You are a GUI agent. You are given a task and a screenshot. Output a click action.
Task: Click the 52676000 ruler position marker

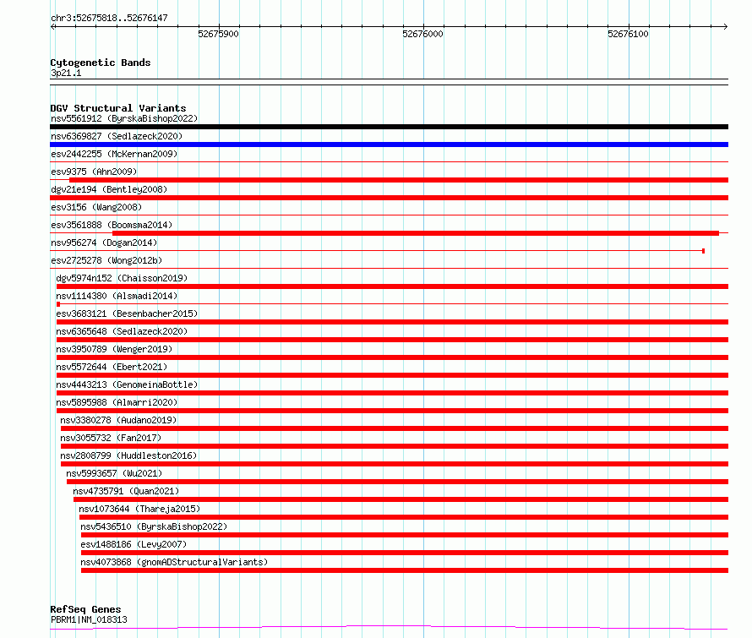pyautogui.click(x=422, y=34)
